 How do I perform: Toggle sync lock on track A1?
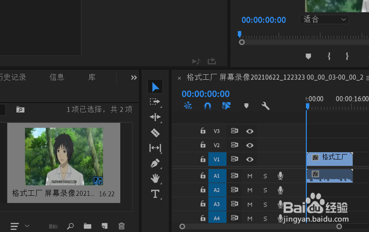coord(234,176)
